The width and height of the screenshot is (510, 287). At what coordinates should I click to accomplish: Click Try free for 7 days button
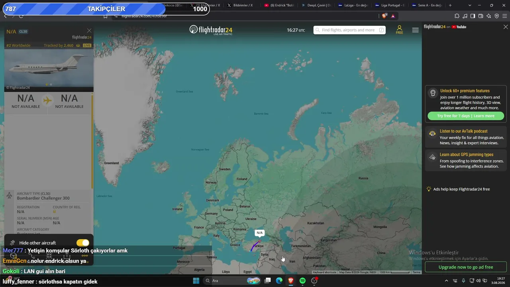pyautogui.click(x=466, y=116)
